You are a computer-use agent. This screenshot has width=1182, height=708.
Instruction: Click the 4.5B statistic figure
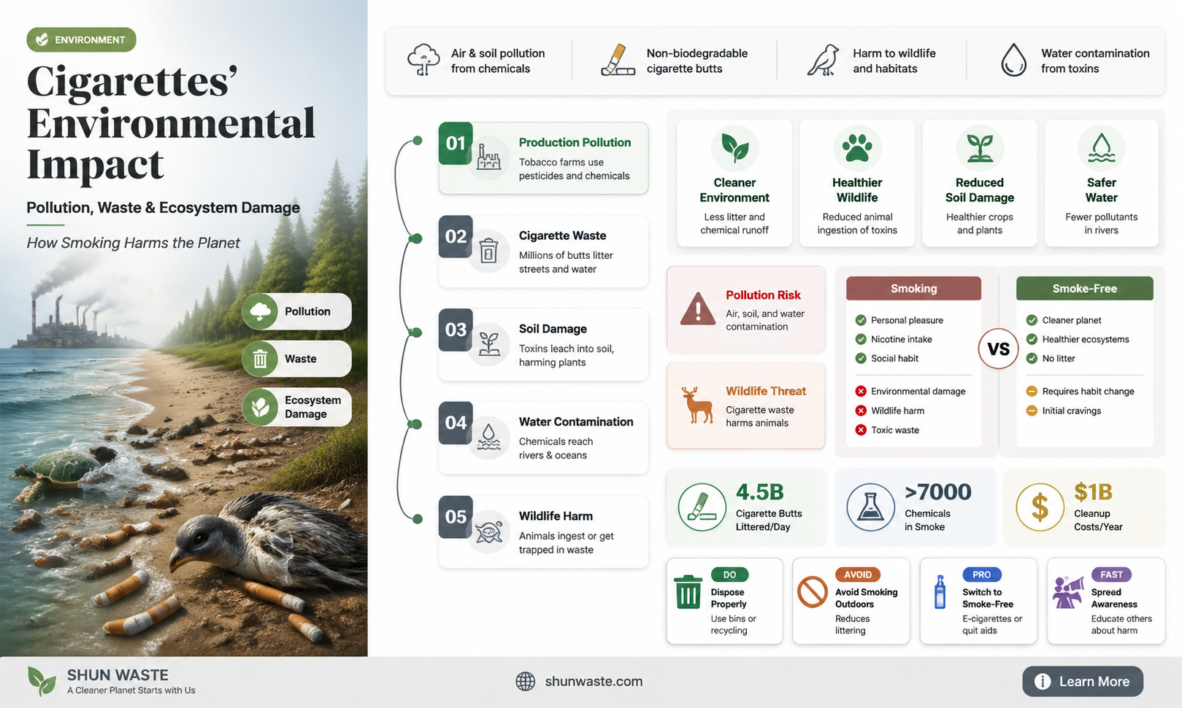(x=759, y=492)
